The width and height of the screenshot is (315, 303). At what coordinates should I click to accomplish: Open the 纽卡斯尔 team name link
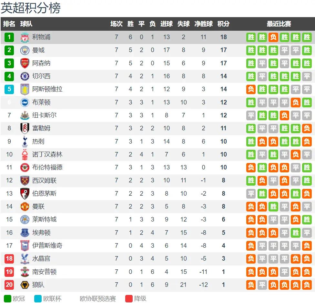point(45,115)
